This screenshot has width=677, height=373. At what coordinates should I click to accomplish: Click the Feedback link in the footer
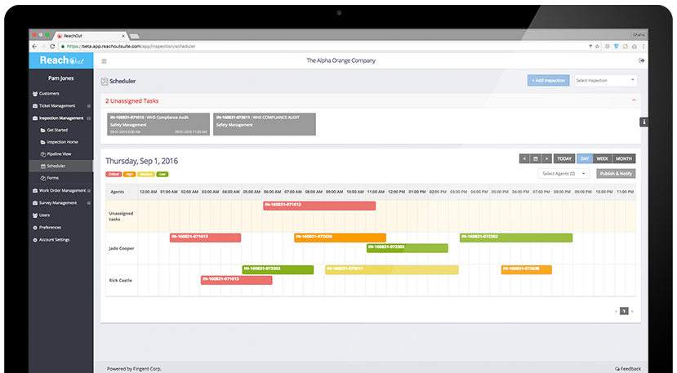[x=628, y=369]
